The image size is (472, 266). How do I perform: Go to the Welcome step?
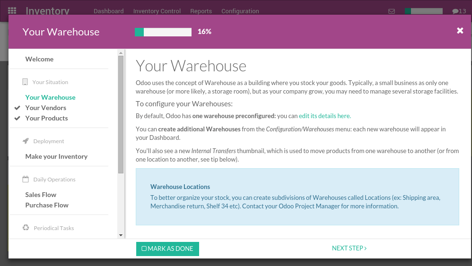tap(39, 59)
